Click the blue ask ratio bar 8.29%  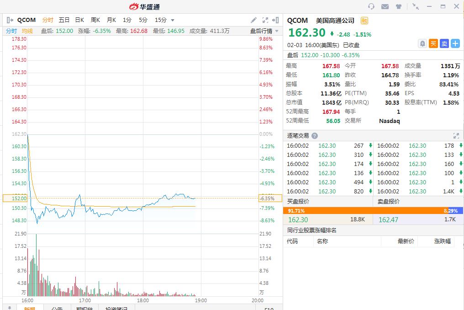tap(455, 211)
